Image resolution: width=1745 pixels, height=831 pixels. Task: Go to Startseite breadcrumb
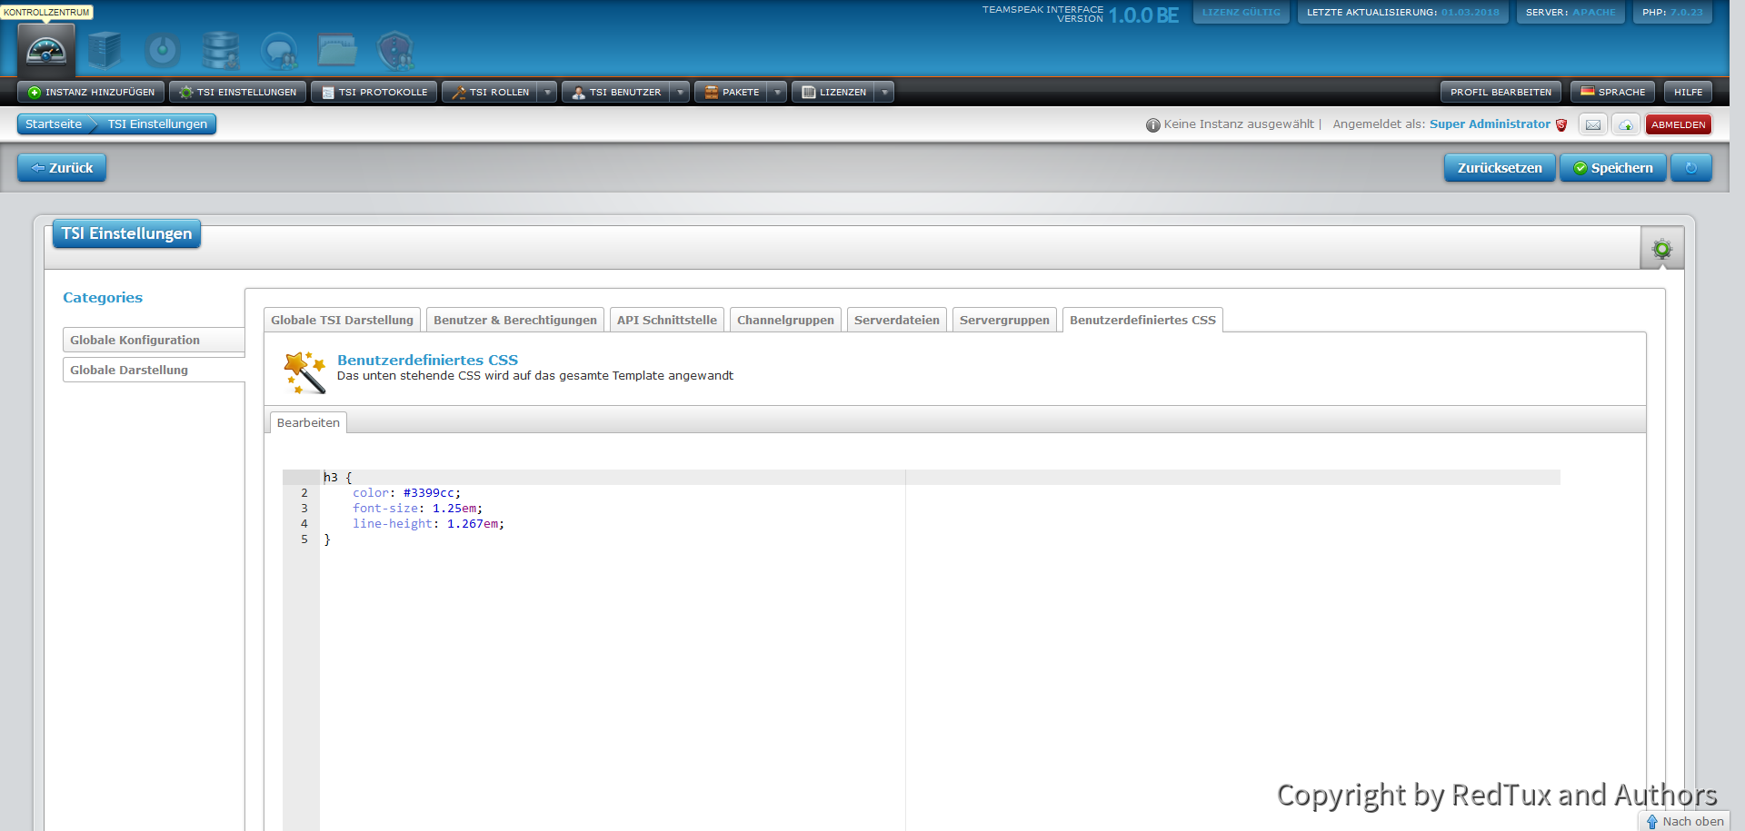click(x=54, y=124)
